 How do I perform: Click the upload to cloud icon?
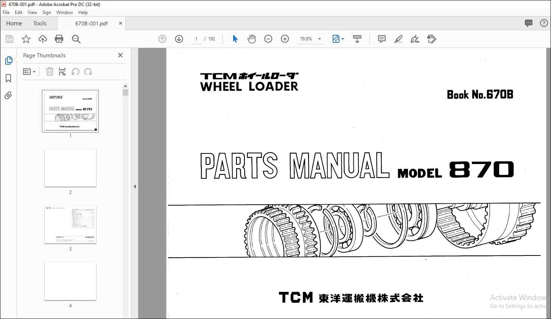[x=43, y=39]
